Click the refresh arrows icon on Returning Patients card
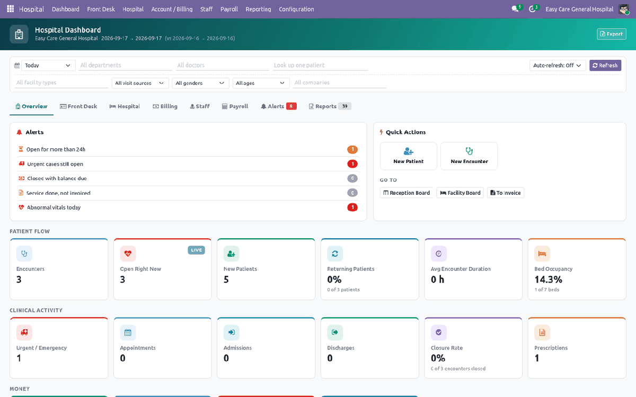 coord(335,254)
